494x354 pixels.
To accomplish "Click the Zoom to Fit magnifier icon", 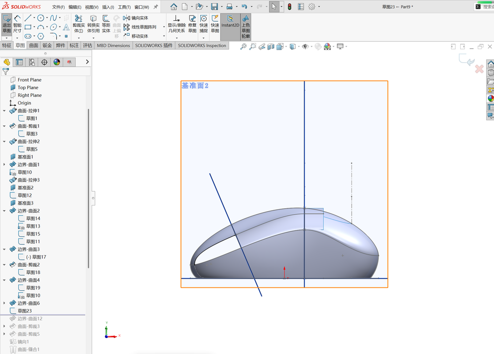I will coord(243,47).
